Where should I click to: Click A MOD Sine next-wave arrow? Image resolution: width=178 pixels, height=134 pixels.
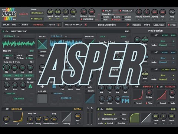point(174,41)
